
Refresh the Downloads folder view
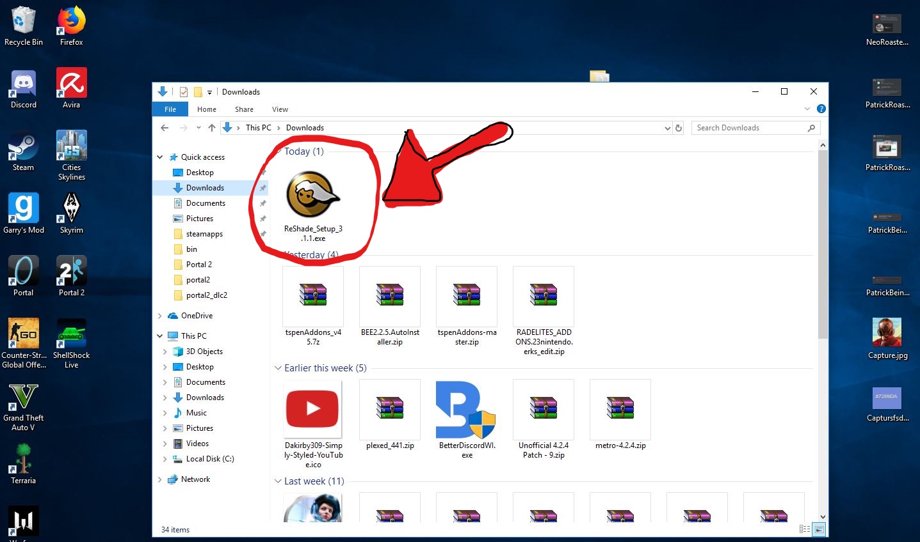(679, 128)
